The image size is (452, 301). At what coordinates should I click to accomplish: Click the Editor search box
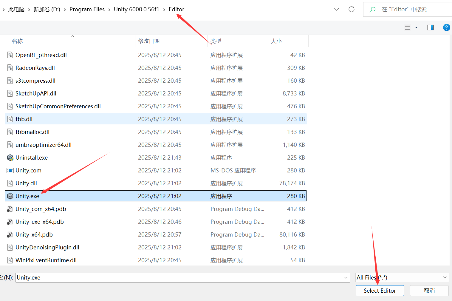pyautogui.click(x=408, y=10)
